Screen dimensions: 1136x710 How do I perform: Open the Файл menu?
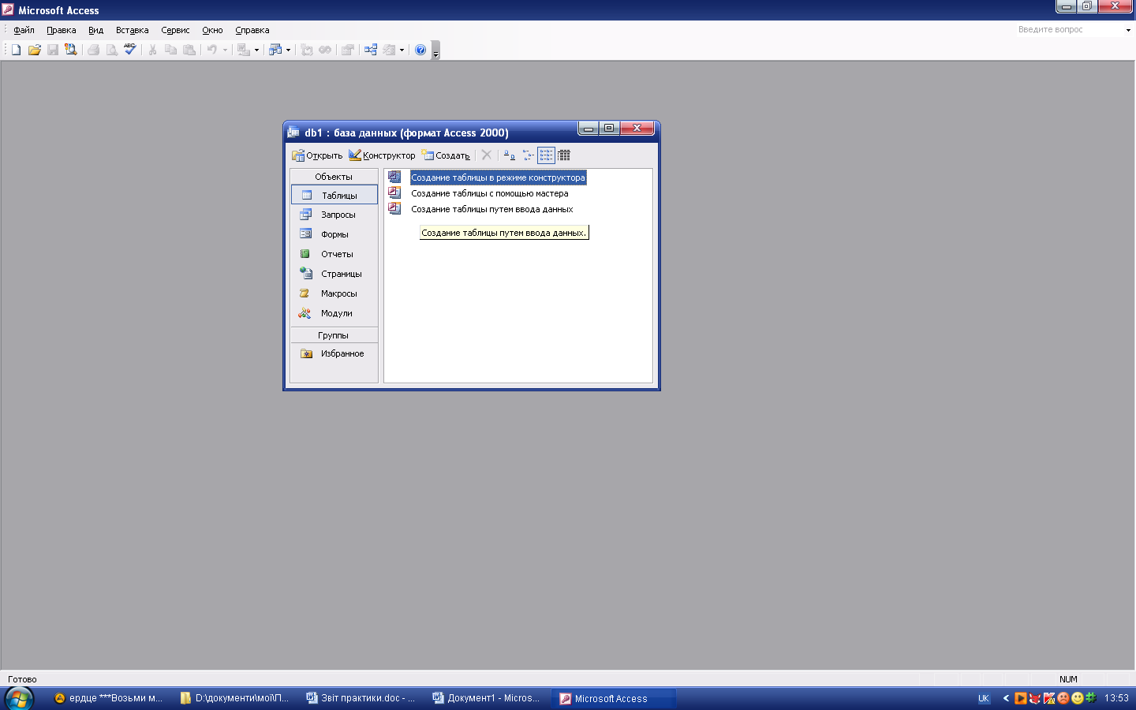click(24, 30)
